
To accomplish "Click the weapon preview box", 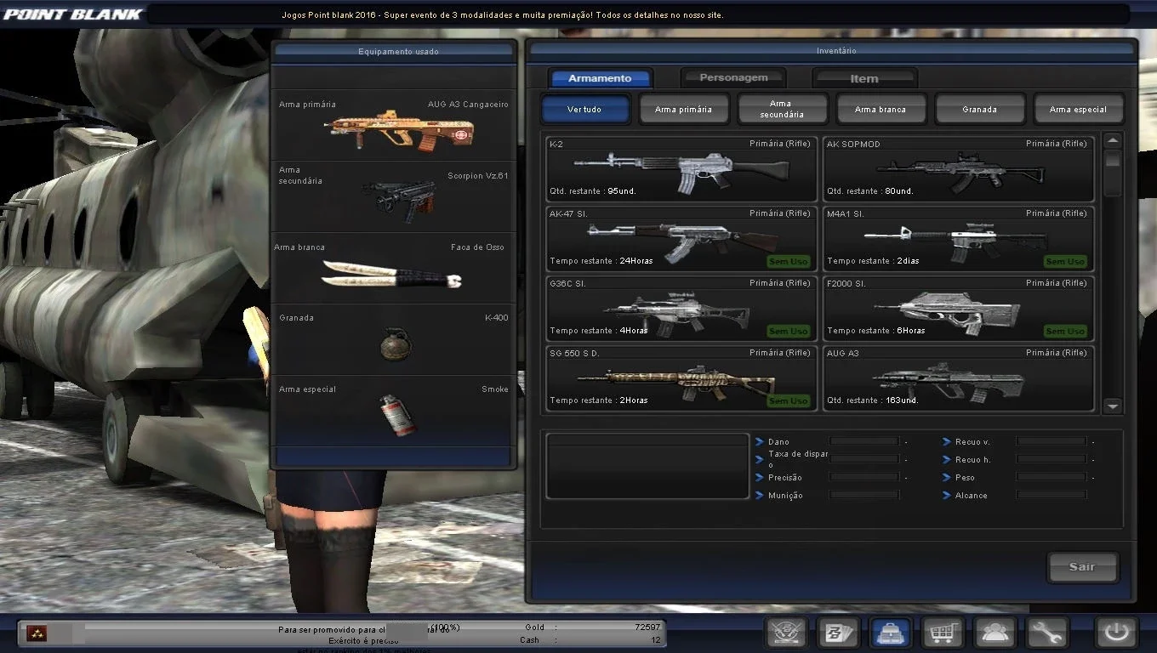I will (647, 466).
